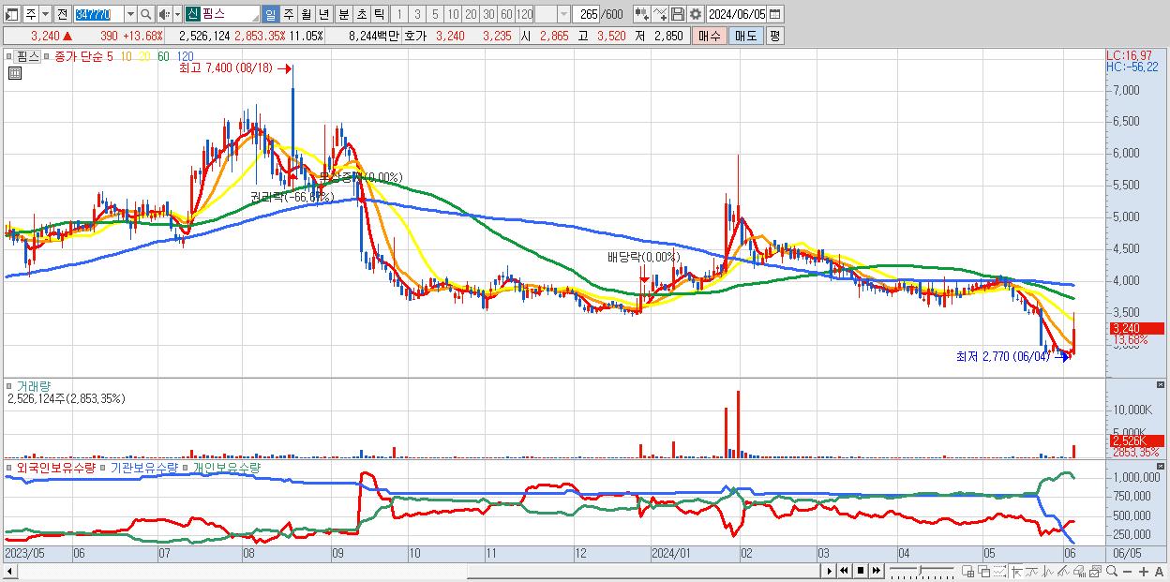Click the save diskette icon
1170x582 pixels.
click(678, 14)
